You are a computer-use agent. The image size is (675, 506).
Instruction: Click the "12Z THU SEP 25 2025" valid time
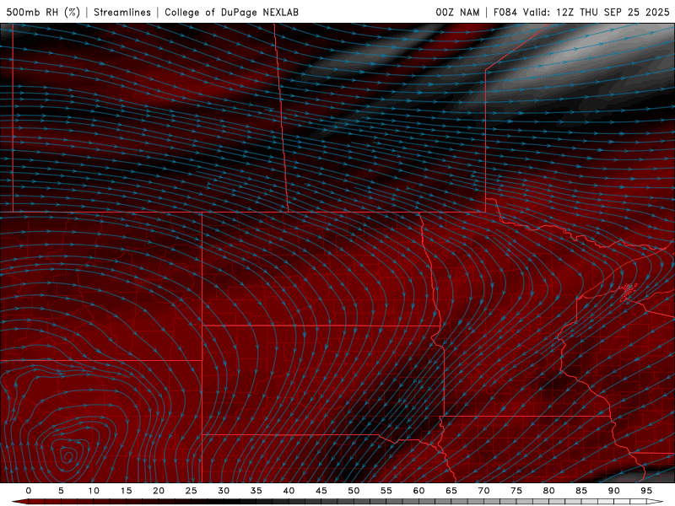tap(613, 12)
